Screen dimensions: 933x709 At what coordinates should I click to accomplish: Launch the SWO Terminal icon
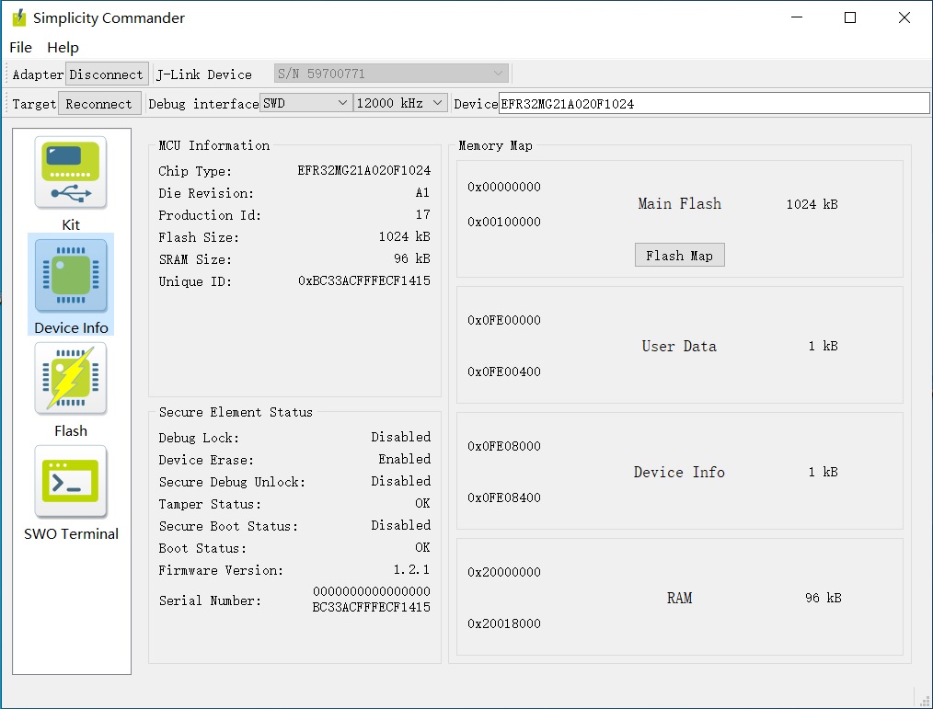point(71,482)
